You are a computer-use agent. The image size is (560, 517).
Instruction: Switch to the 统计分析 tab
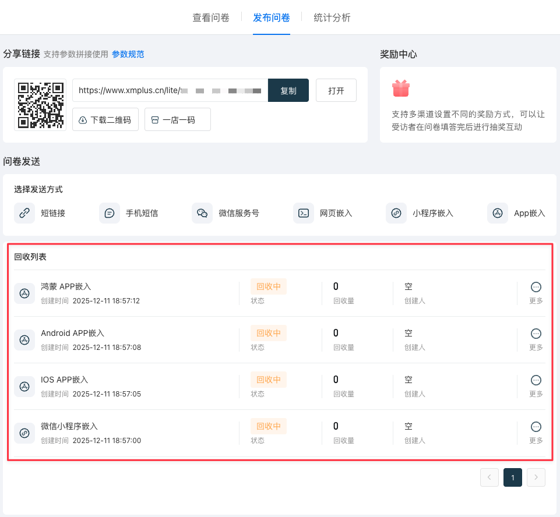click(x=332, y=17)
